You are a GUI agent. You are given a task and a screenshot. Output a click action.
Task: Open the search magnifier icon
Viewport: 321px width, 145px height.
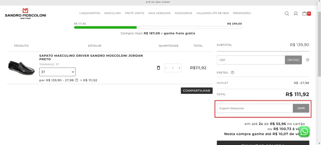pos(287,14)
